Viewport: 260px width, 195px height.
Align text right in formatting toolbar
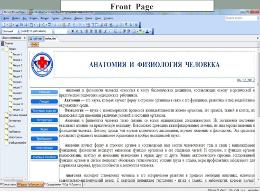(x=96, y=31)
